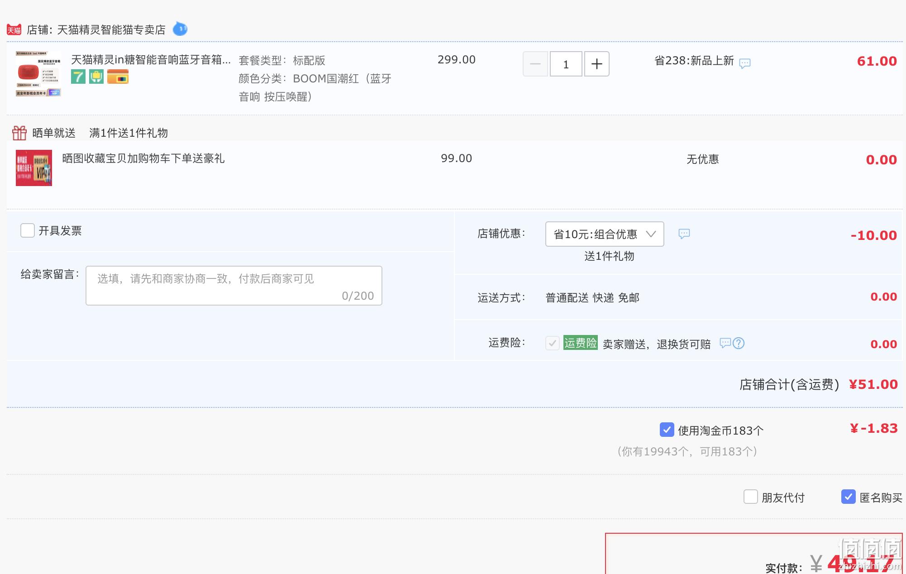Increase quantity with the plus button
This screenshot has width=906, height=574.
(x=596, y=64)
